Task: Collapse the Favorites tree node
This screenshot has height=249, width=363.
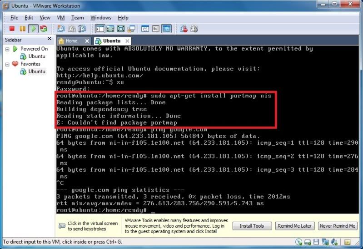Action: pos(7,64)
